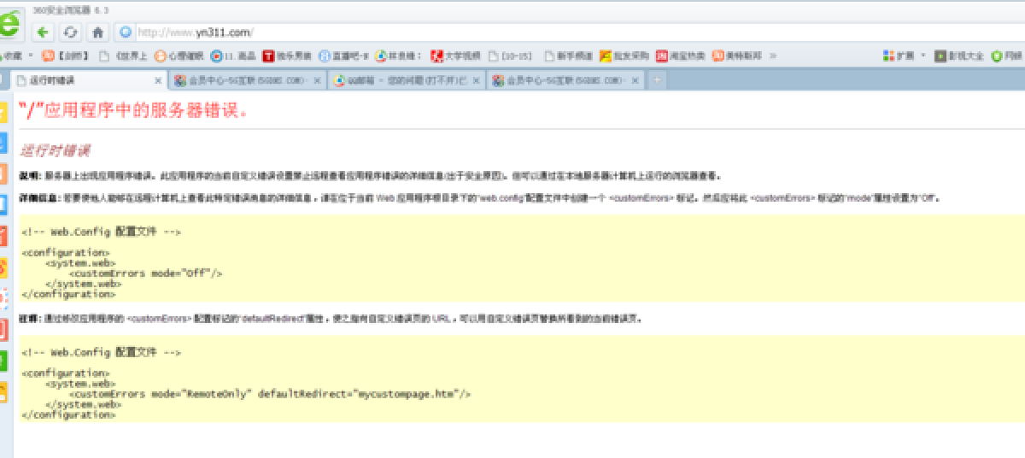The image size is (1025, 458).
Task: Click the green 360 browser logo
Action: click(x=9, y=23)
